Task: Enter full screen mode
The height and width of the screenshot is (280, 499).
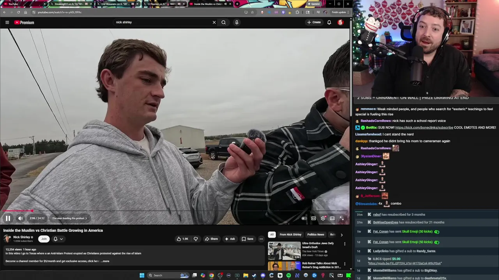Action: pyautogui.click(x=342, y=218)
